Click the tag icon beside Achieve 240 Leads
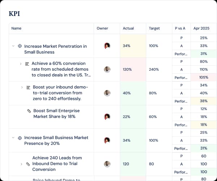 pyautogui.click(x=28, y=164)
